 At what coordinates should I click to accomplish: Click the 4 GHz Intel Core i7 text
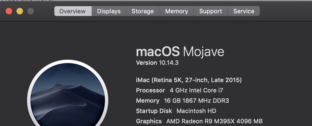pos(197,91)
